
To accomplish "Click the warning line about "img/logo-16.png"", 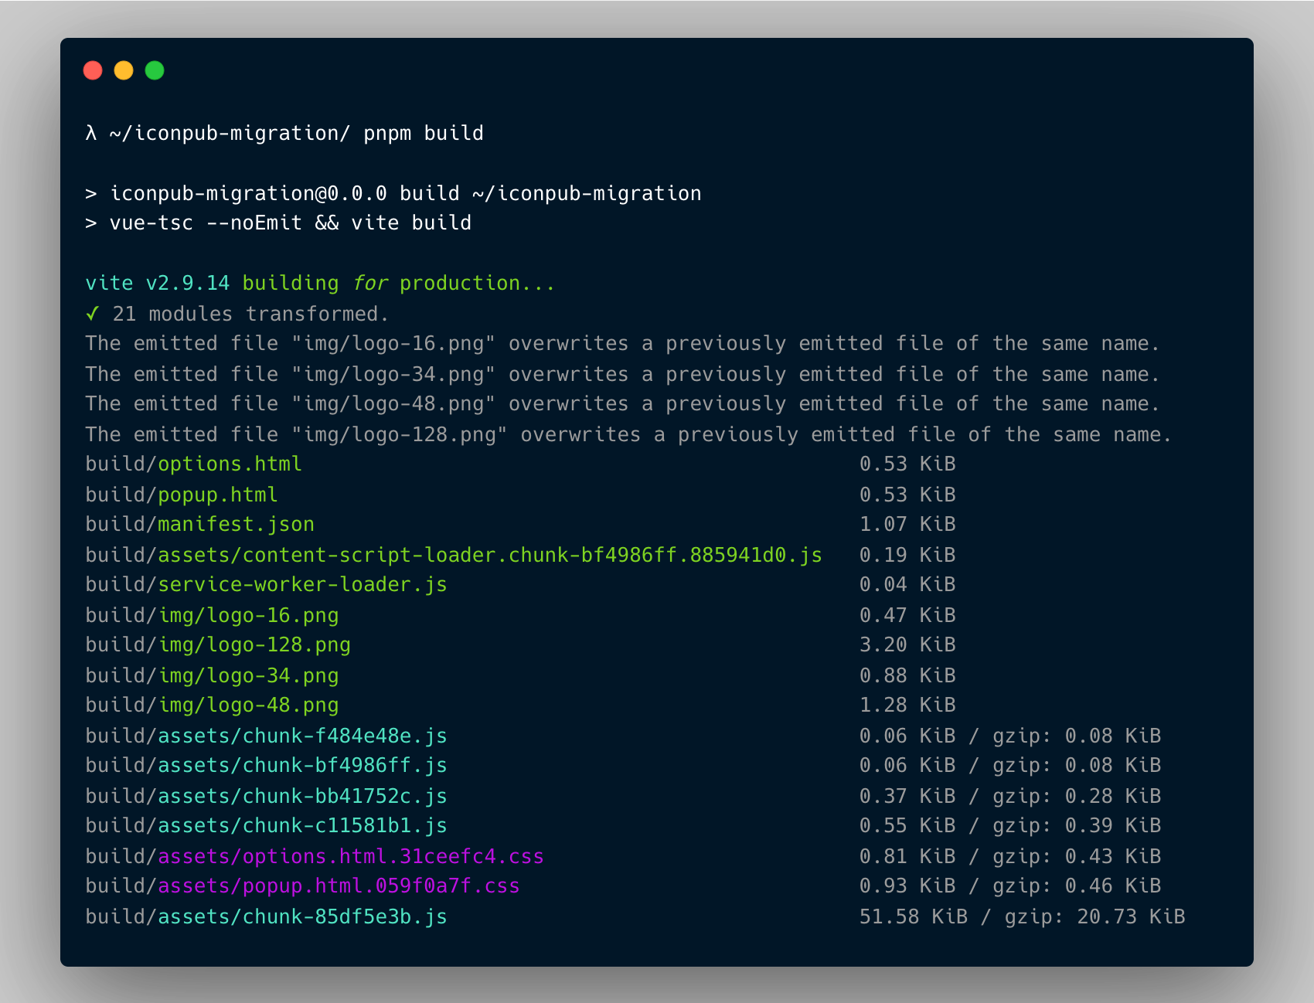I will (623, 343).
